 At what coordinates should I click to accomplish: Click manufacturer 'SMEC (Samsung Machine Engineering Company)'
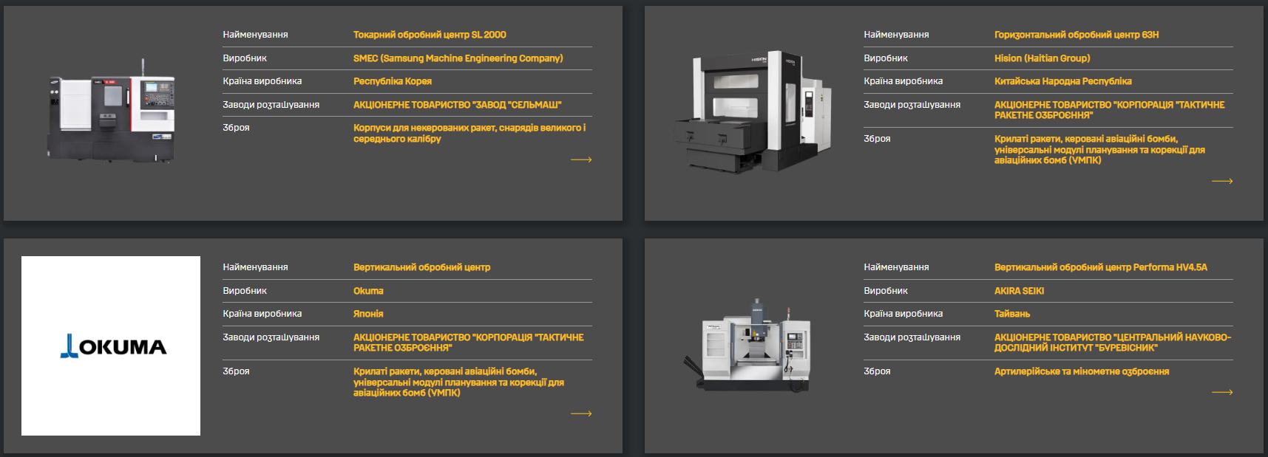458,58
